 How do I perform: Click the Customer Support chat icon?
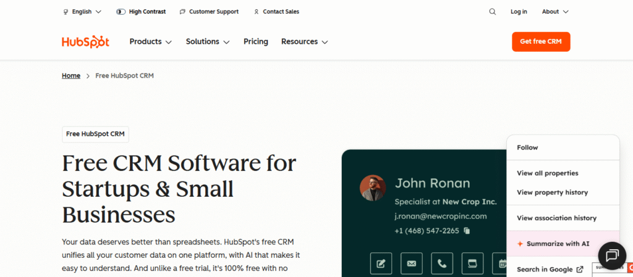[182, 12]
